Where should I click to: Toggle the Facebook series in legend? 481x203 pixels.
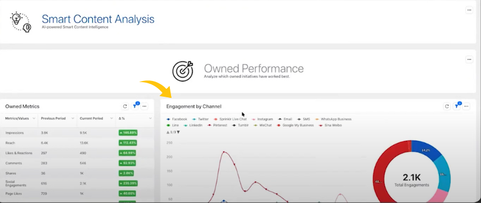pyautogui.click(x=177, y=119)
